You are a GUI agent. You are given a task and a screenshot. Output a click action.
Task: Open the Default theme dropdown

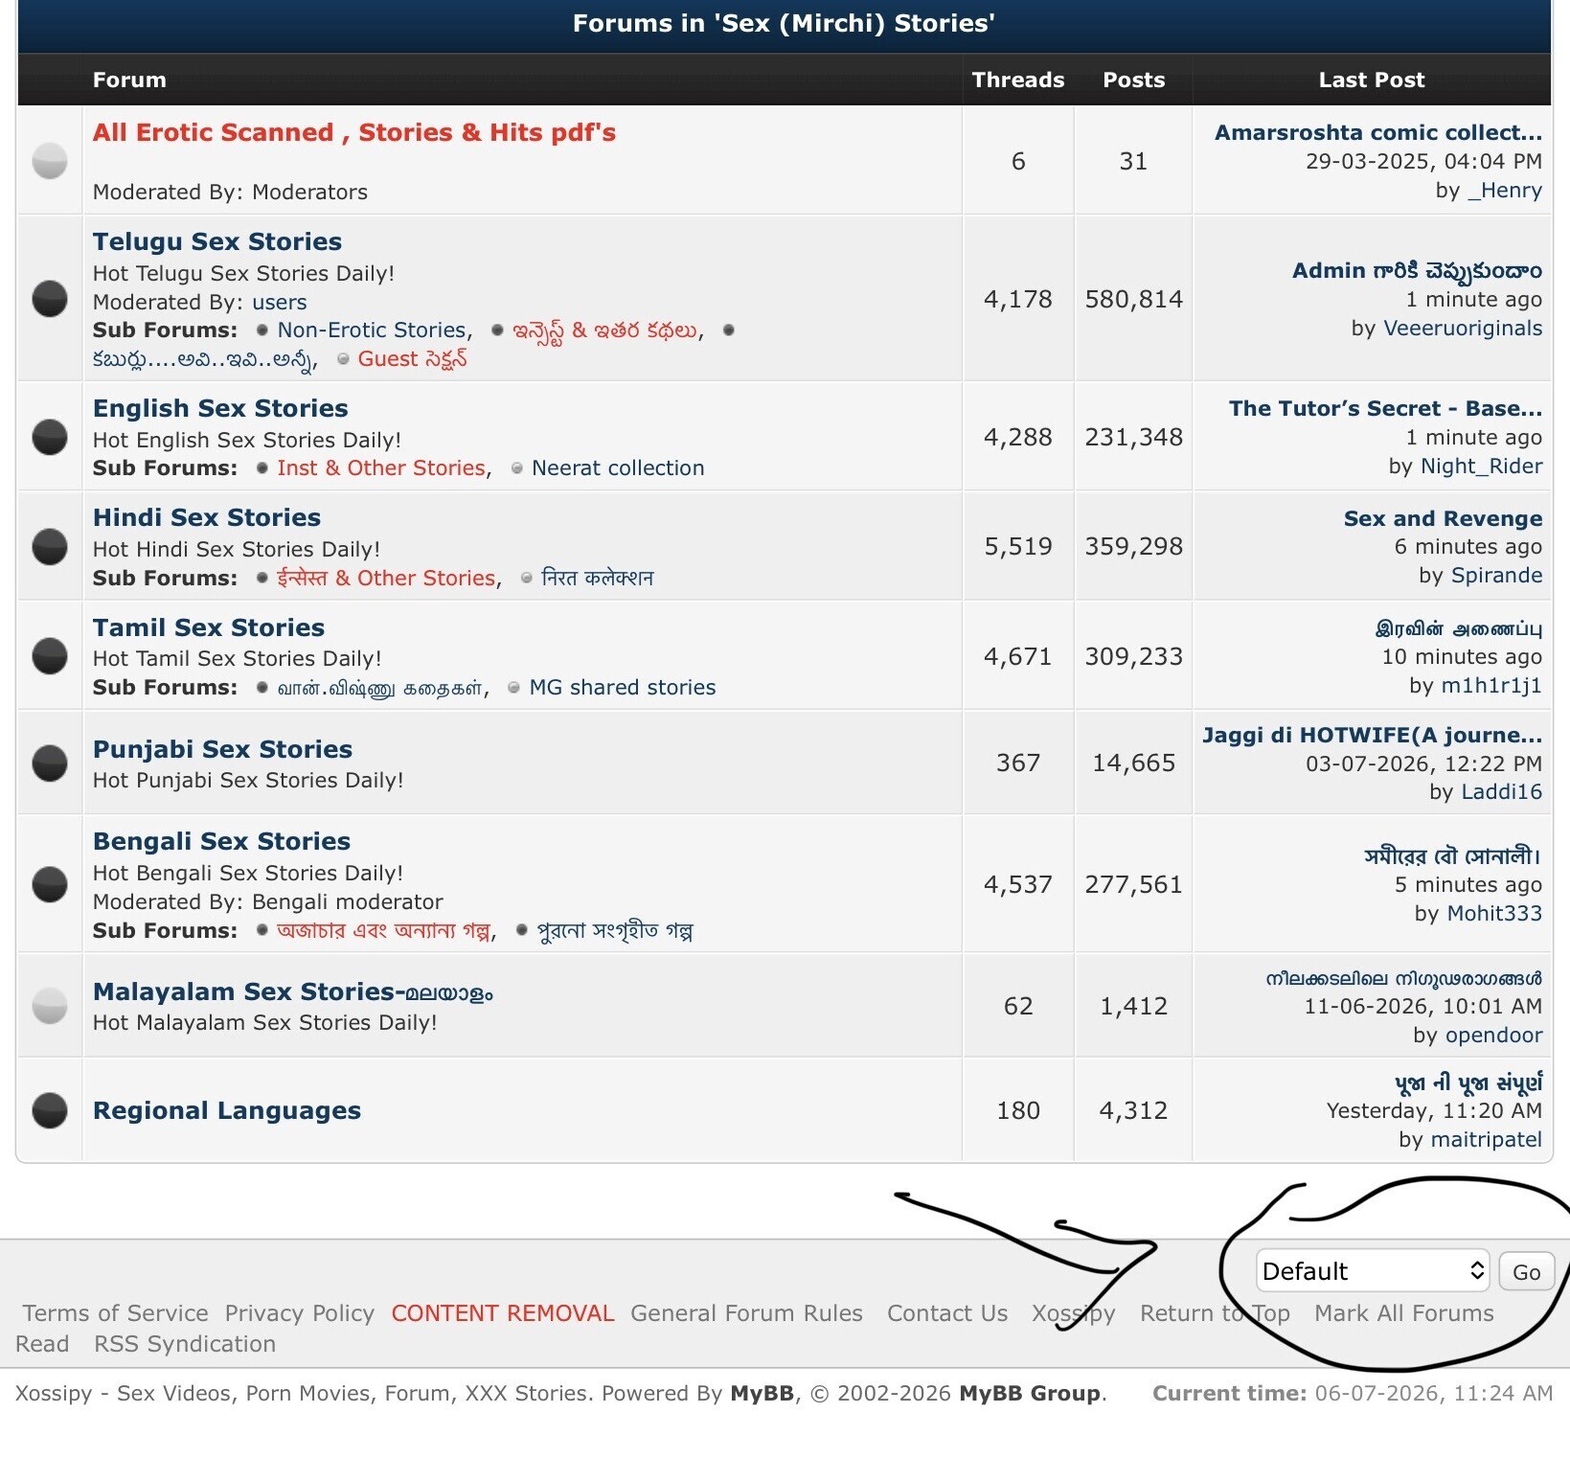click(1373, 1271)
